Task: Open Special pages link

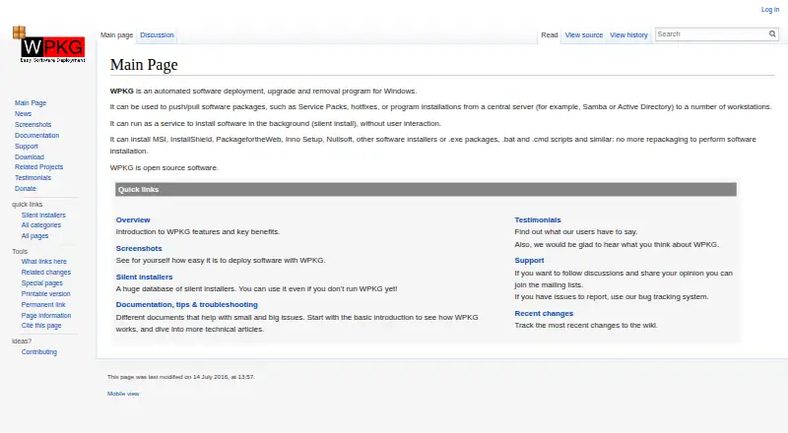Action: click(41, 283)
